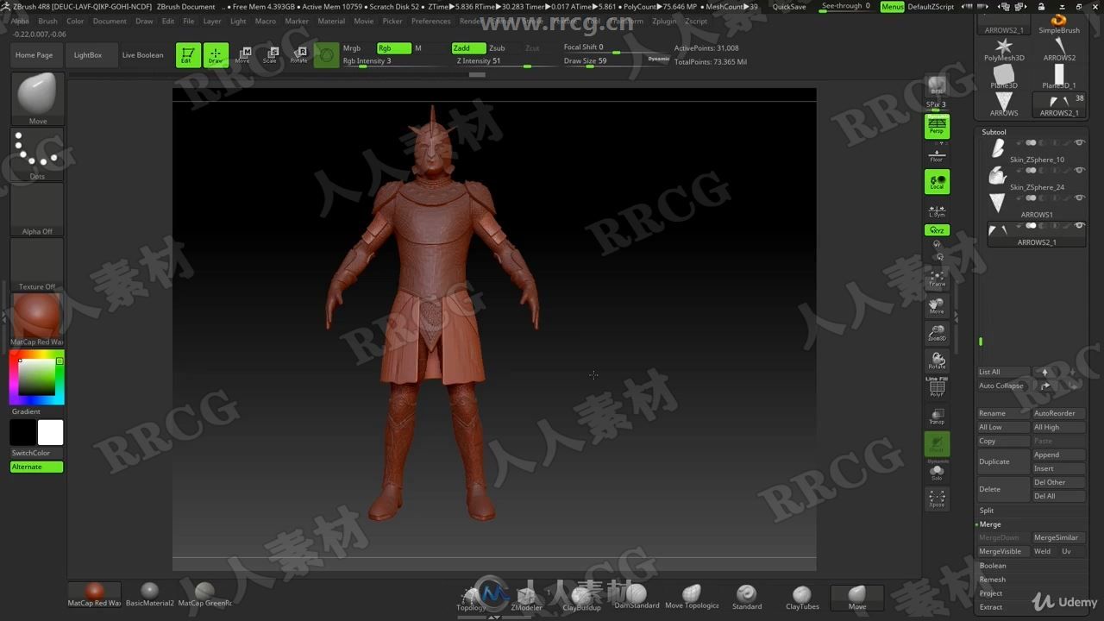Select the ClayTubes brush
This screenshot has height=621, width=1104.
pos(802,598)
